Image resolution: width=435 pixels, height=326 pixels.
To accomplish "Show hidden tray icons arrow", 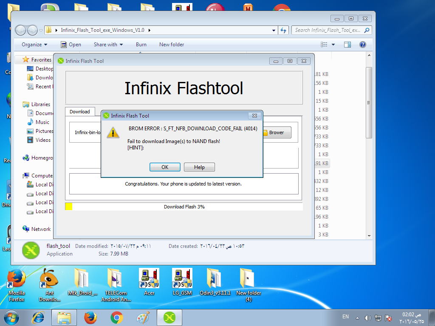I will (x=358, y=318).
